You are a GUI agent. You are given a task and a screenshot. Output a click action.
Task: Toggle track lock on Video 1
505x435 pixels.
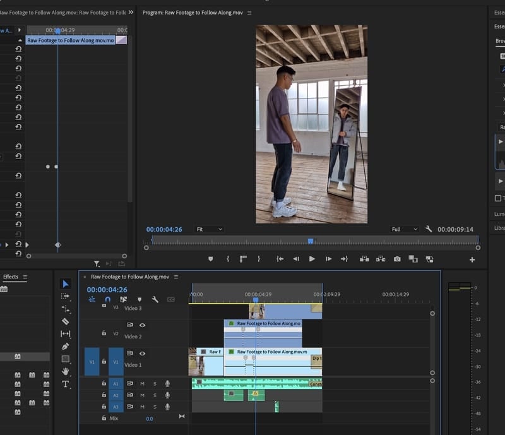point(104,361)
